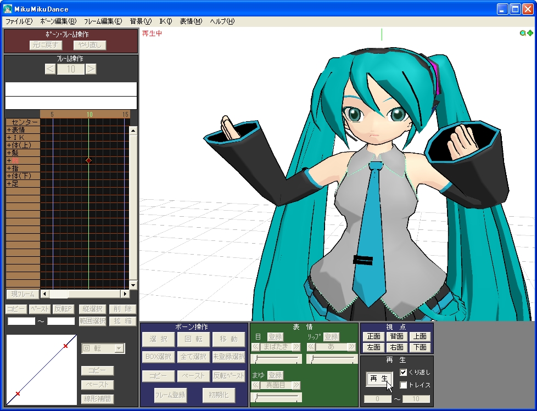Viewport: 537px width, 411px height.
Task: Click the next arrow beside まばたき
Action: tap(297, 347)
